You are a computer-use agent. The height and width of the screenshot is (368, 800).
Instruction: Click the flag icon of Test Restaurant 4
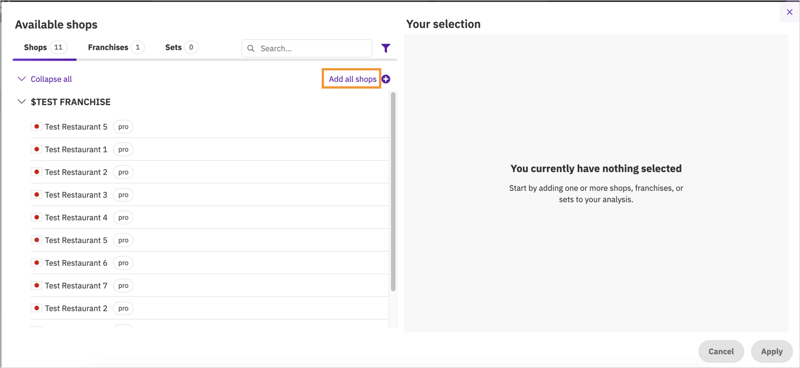pos(36,218)
